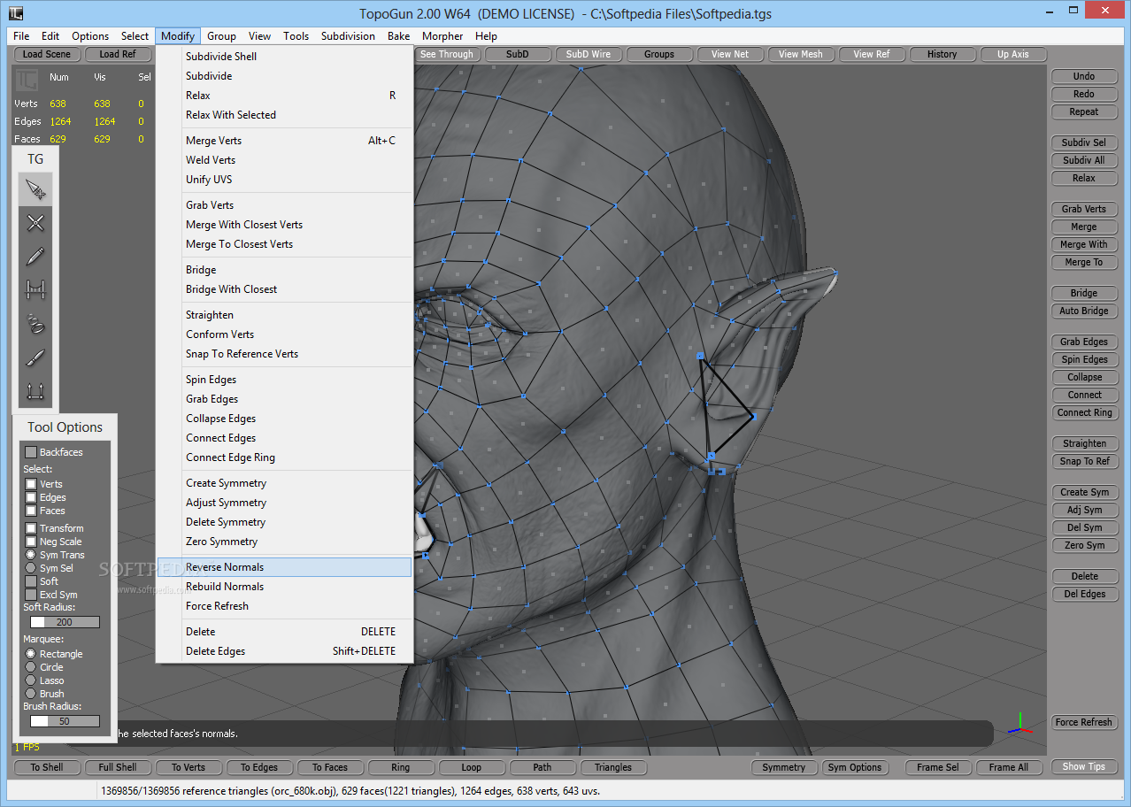Click the Undo button

1084,76
